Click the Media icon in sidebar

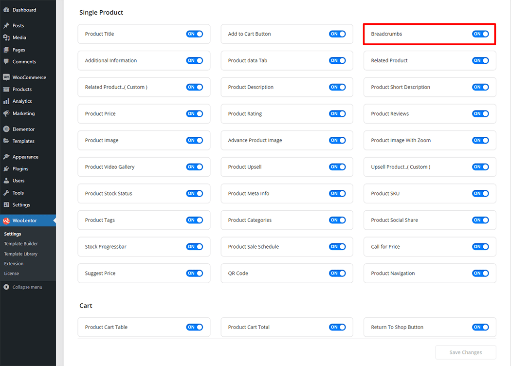point(6,37)
